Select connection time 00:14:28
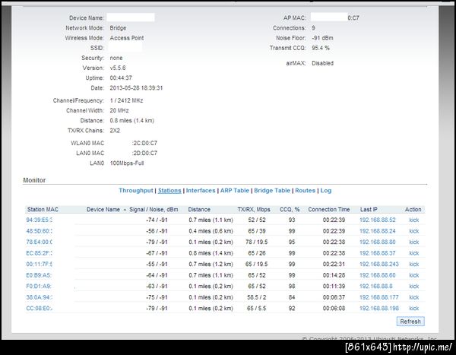 click(x=334, y=275)
